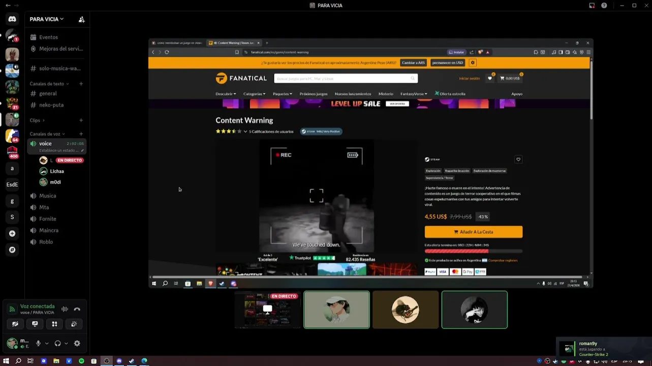The image size is (652, 366).
Task: Join the Fornite voice channel
Action: (x=48, y=219)
